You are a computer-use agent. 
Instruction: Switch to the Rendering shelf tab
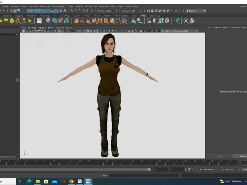45,16
